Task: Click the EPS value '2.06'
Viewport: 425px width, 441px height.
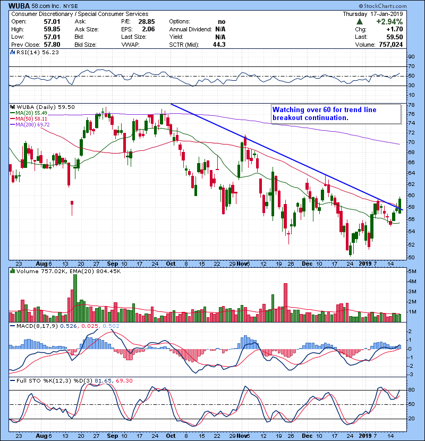Action: pos(149,29)
